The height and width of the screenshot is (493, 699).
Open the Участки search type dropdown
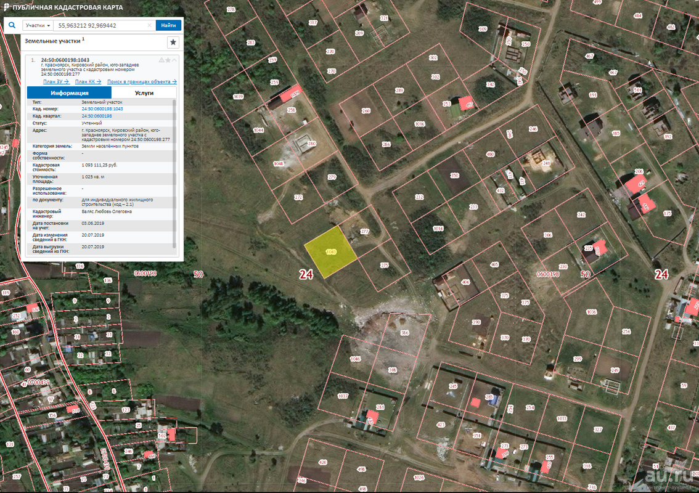click(38, 25)
